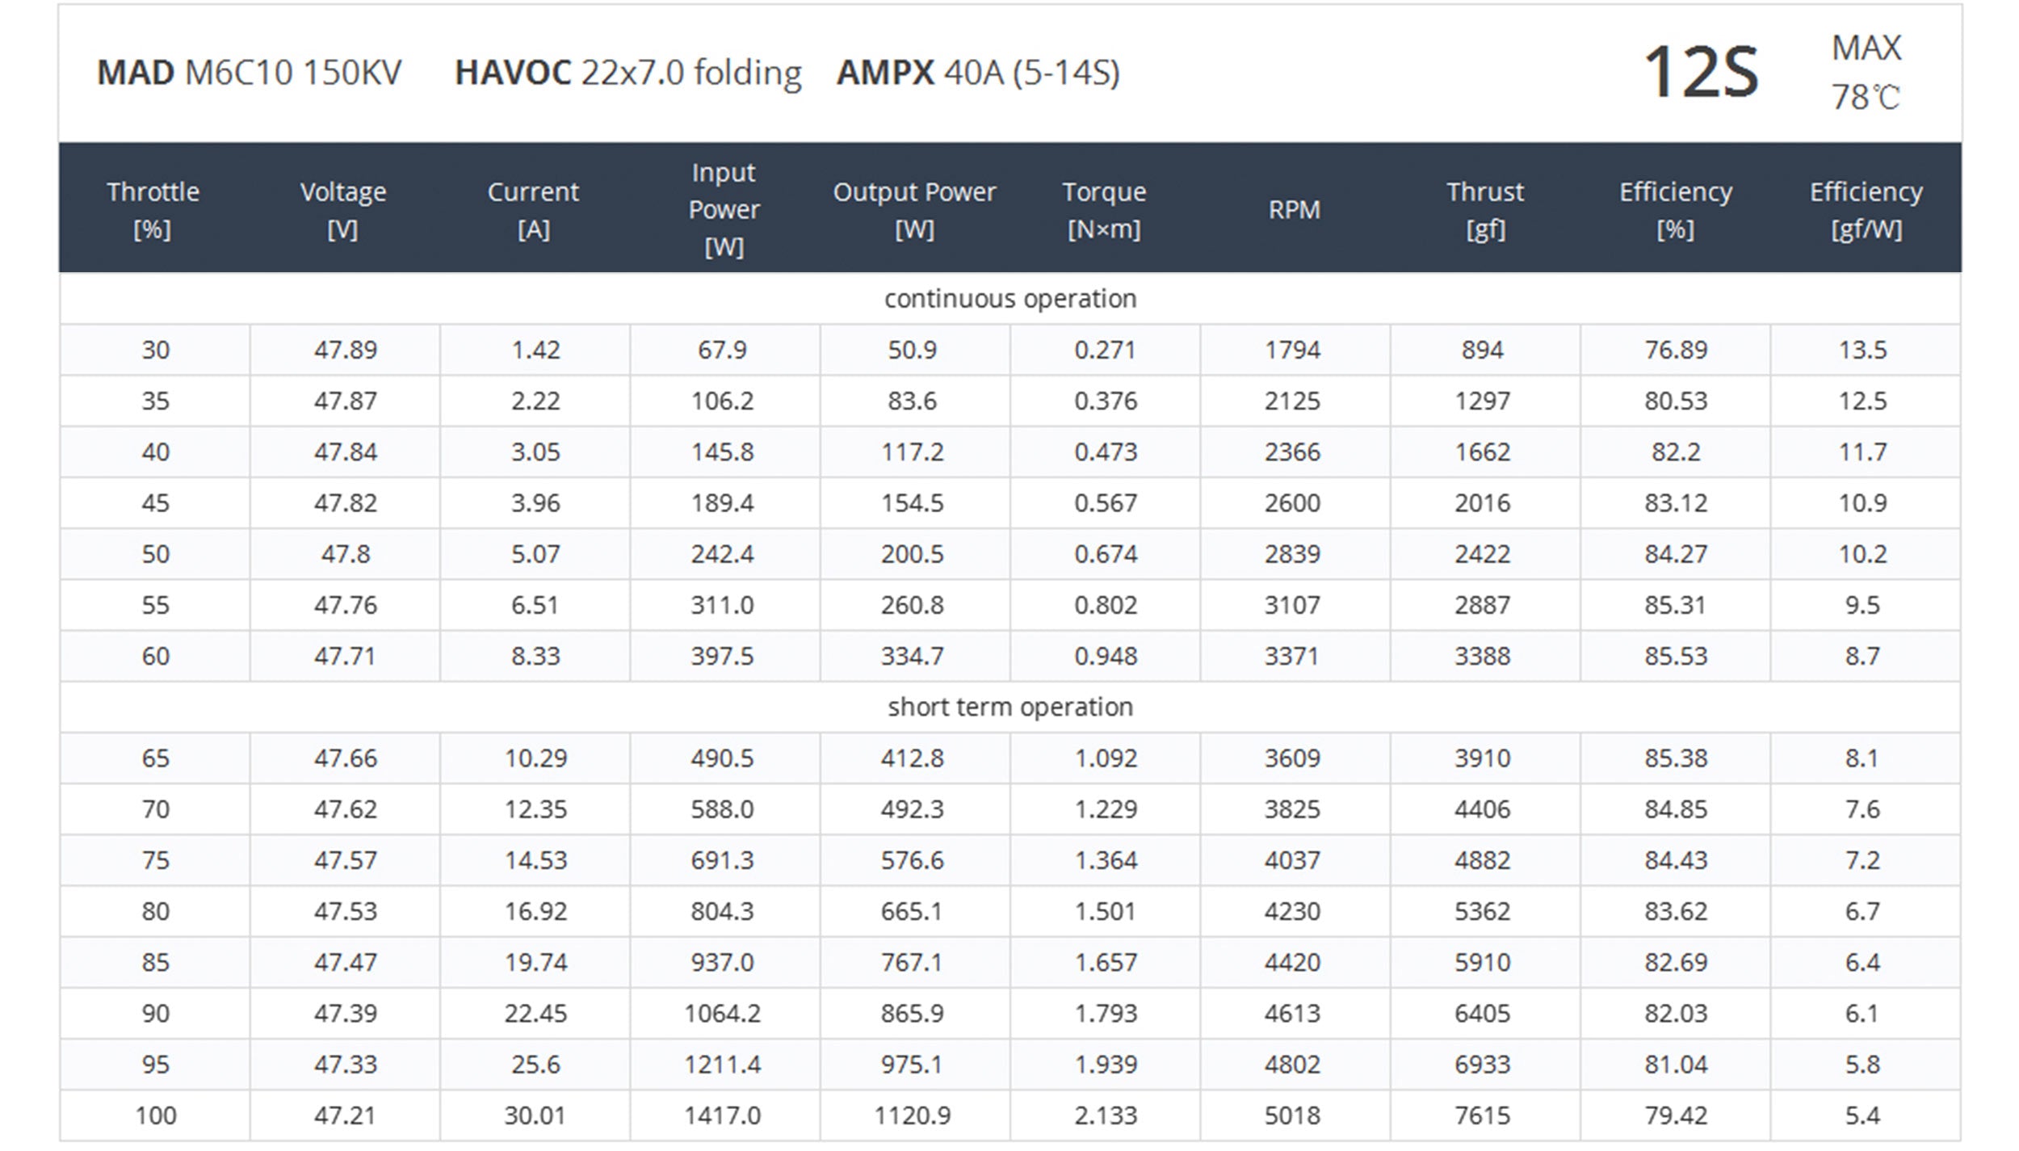Click the 12S battery label
Screen dimensions: 2019x1151
(1701, 73)
